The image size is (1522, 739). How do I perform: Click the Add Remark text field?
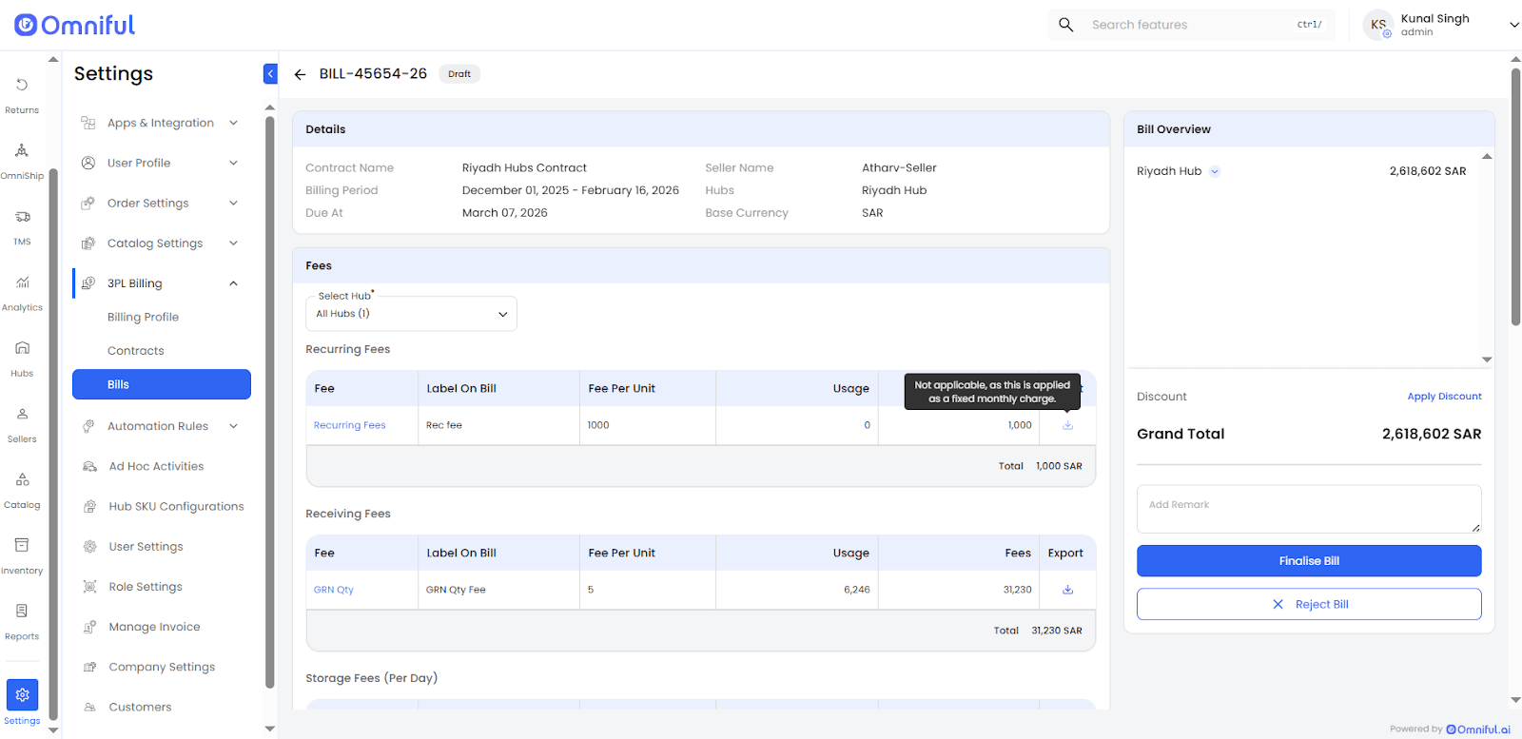(x=1308, y=509)
